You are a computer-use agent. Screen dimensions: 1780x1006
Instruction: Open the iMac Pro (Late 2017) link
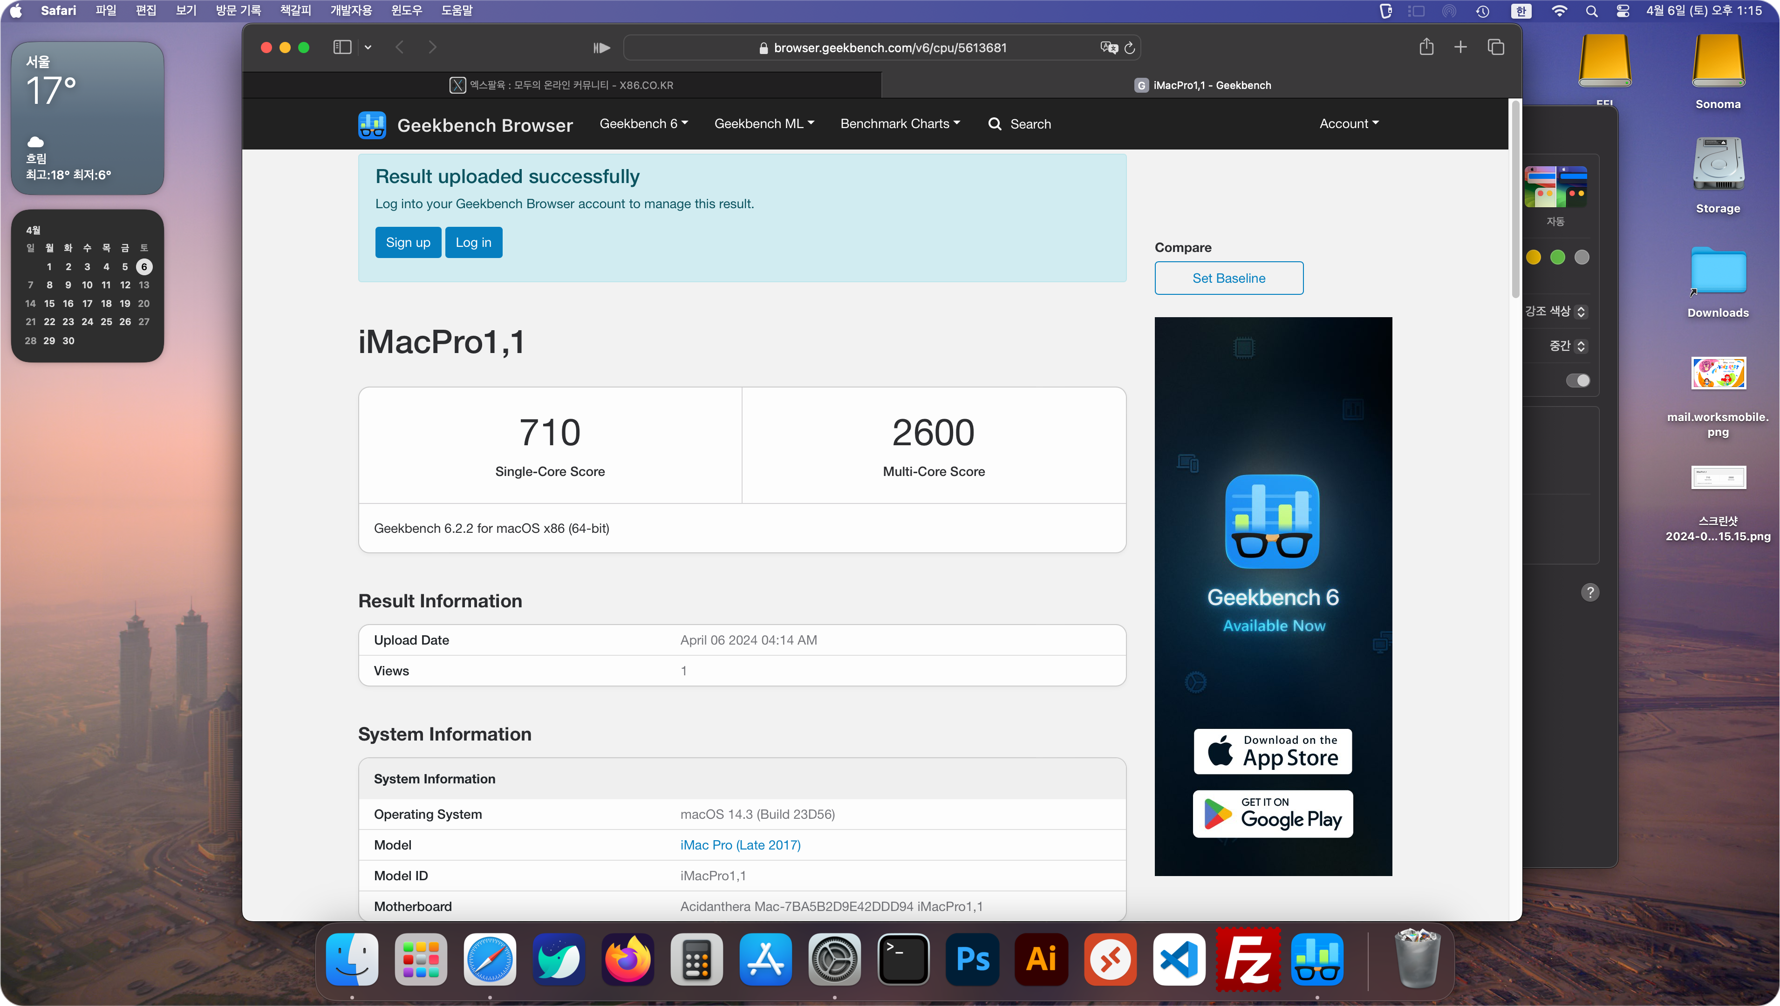point(740,845)
